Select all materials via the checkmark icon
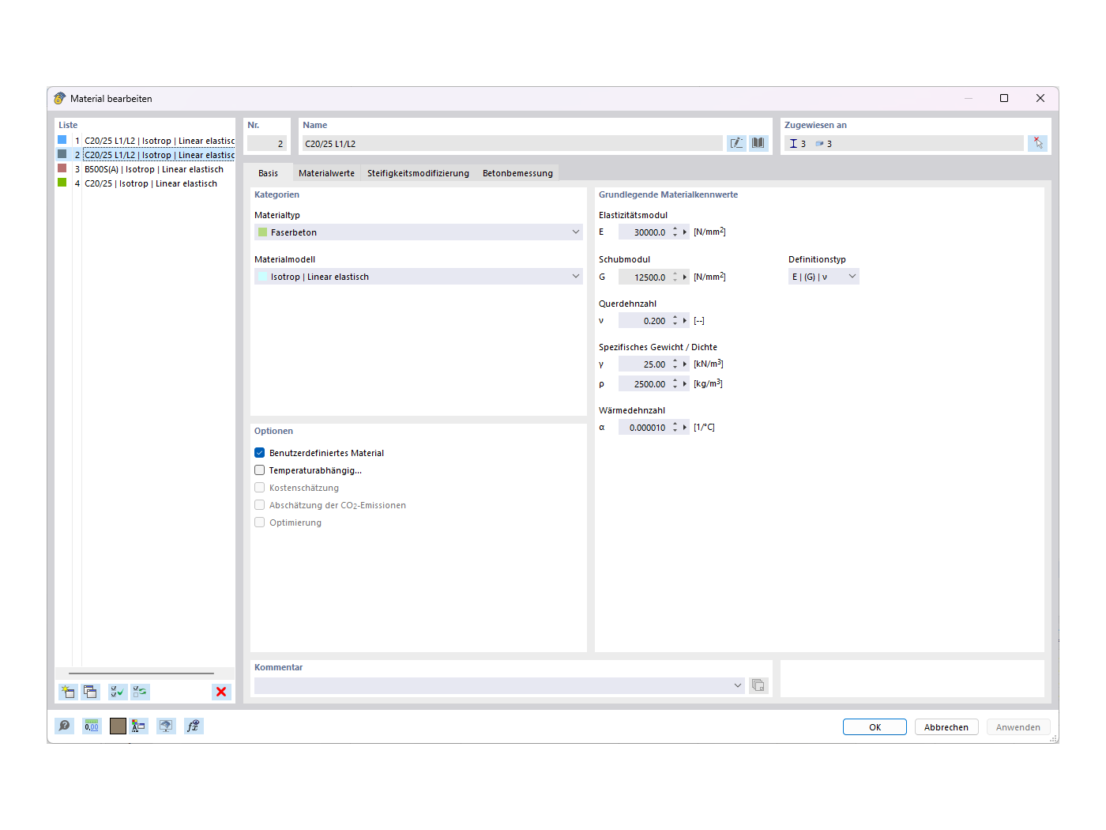Screen dimensions: 1106x830 [x=117, y=692]
